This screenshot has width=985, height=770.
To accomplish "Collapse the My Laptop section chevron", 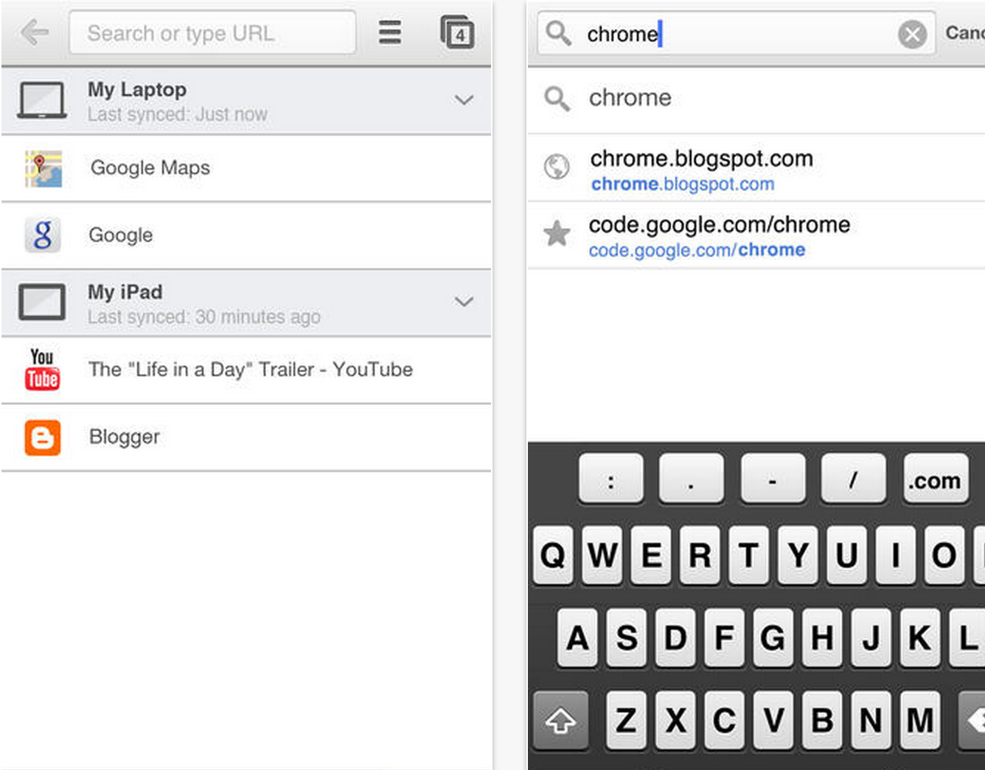I will click(x=464, y=100).
